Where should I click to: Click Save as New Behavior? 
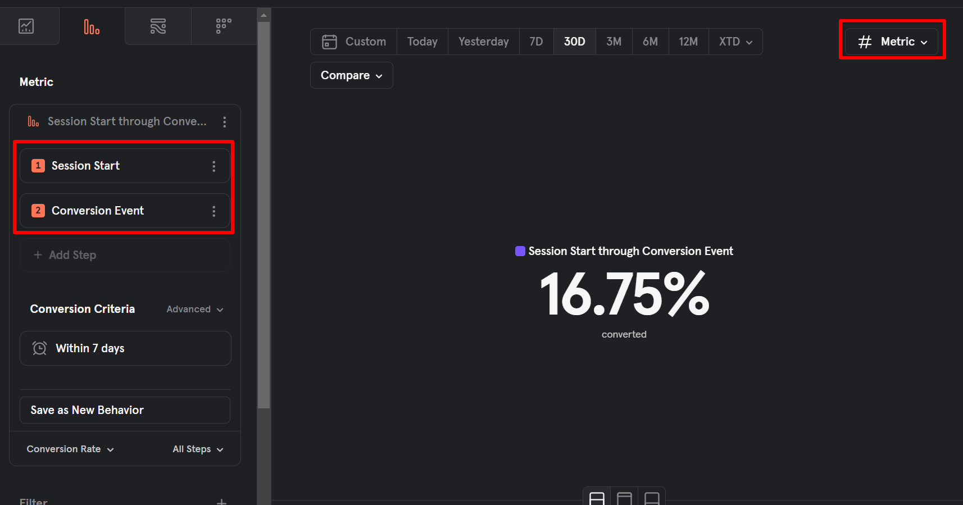pyautogui.click(x=125, y=410)
